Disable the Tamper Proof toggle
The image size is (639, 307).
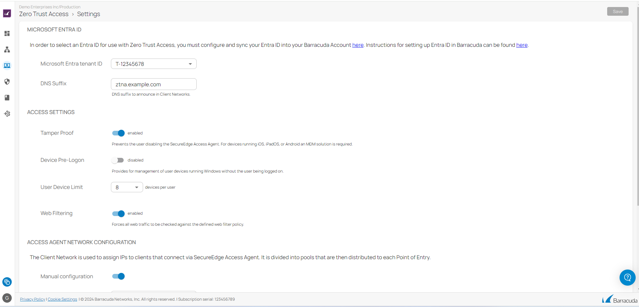118,133
